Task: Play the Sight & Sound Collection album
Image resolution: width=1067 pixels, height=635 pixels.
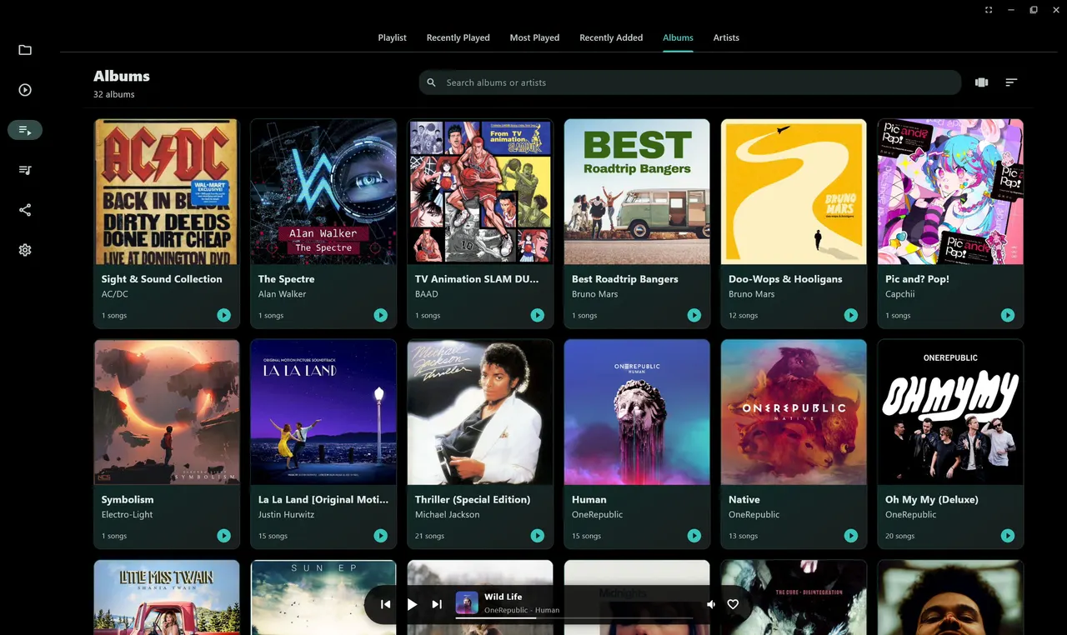Action: tap(223, 315)
